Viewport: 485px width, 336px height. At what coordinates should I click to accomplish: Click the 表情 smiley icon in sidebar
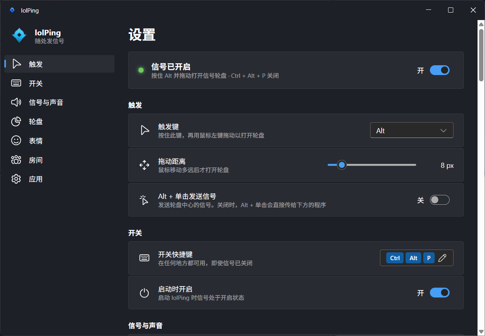click(x=16, y=140)
